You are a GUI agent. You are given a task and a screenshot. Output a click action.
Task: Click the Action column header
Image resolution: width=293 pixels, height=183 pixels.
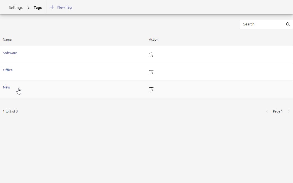coord(154,40)
